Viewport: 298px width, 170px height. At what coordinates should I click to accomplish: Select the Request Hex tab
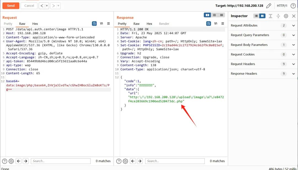[35, 24]
